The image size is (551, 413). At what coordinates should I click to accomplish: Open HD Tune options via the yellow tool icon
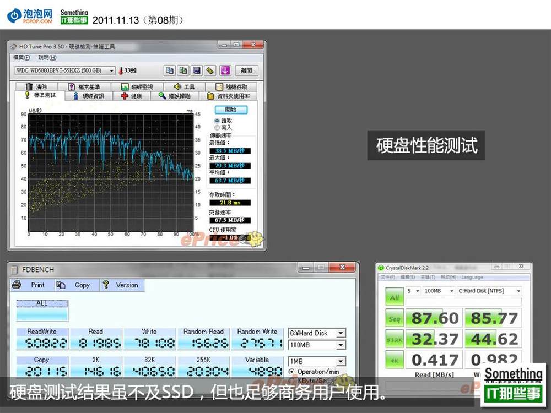(x=210, y=70)
